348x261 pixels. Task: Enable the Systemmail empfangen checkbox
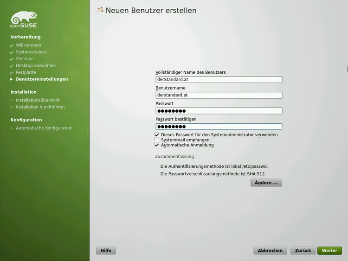[157, 140]
